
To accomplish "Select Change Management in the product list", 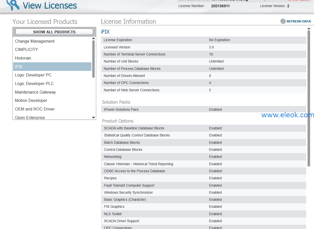I will (x=52, y=41).
